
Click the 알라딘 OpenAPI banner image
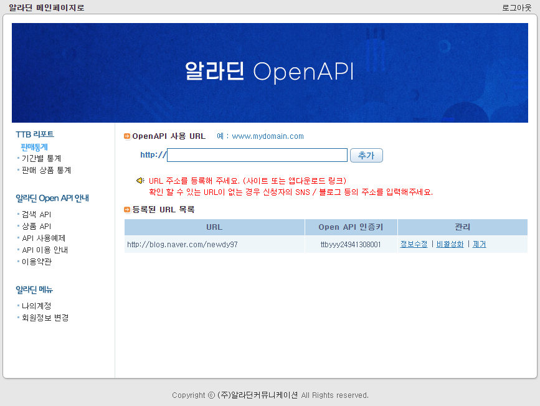tap(270, 73)
